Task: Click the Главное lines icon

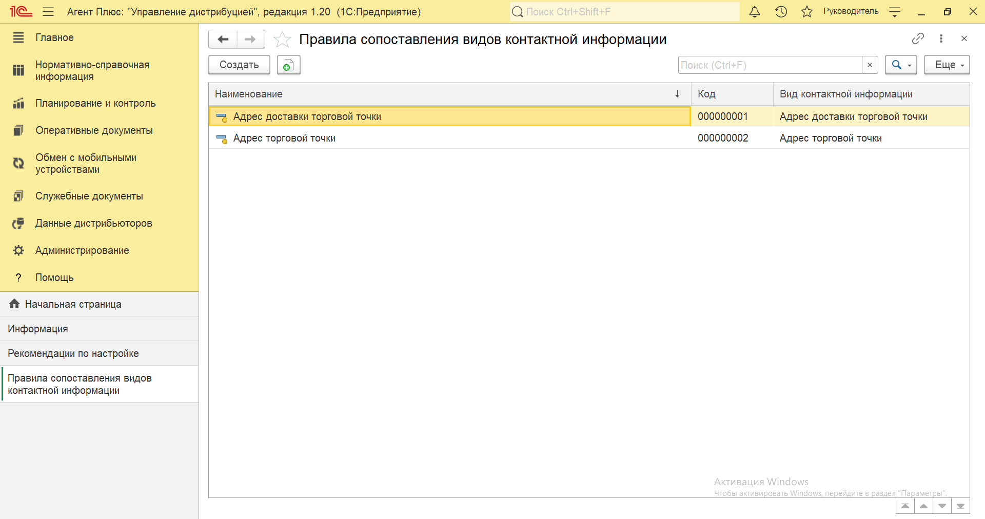Action: (x=18, y=37)
